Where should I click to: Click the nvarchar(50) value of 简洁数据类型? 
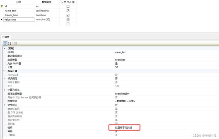tap(122, 94)
